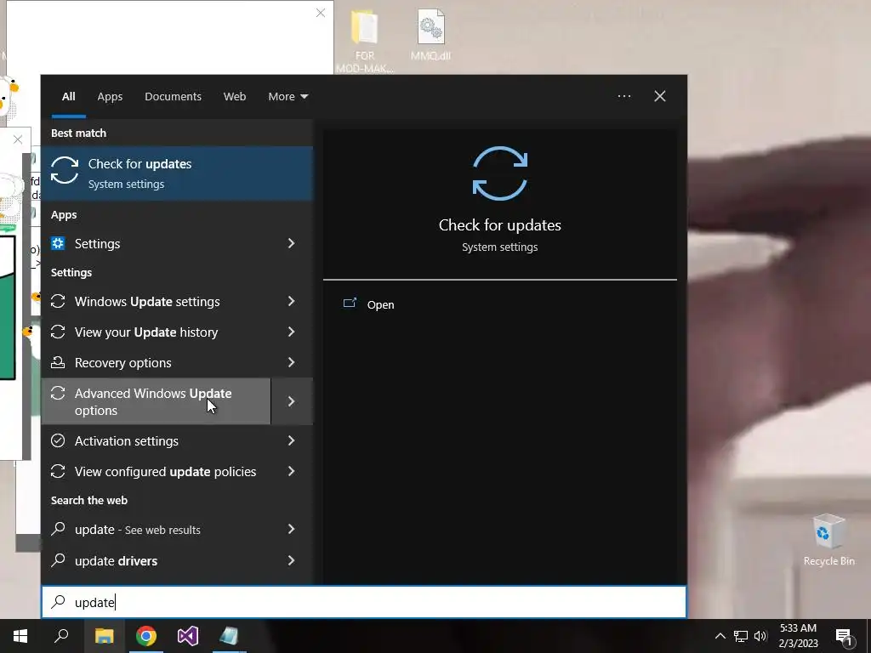Click the View configured update policies icon
Image resolution: width=871 pixels, height=653 pixels.
pos(58,471)
